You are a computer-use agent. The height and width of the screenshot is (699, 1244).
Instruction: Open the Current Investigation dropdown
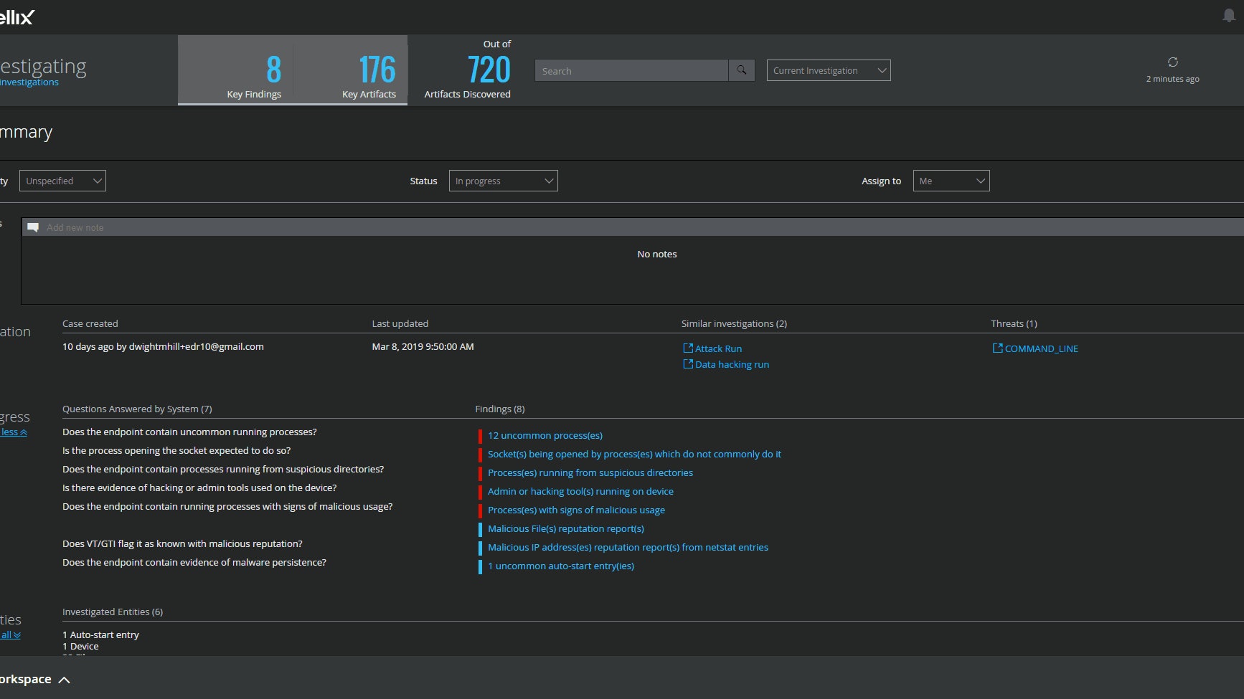coord(829,70)
